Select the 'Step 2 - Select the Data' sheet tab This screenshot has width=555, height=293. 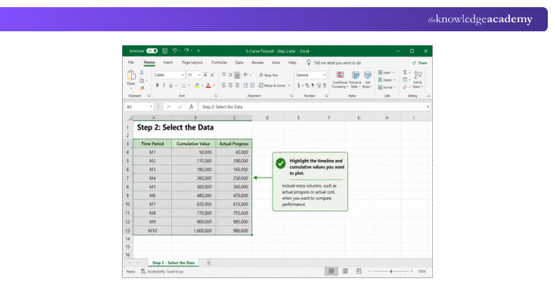pyautogui.click(x=174, y=262)
